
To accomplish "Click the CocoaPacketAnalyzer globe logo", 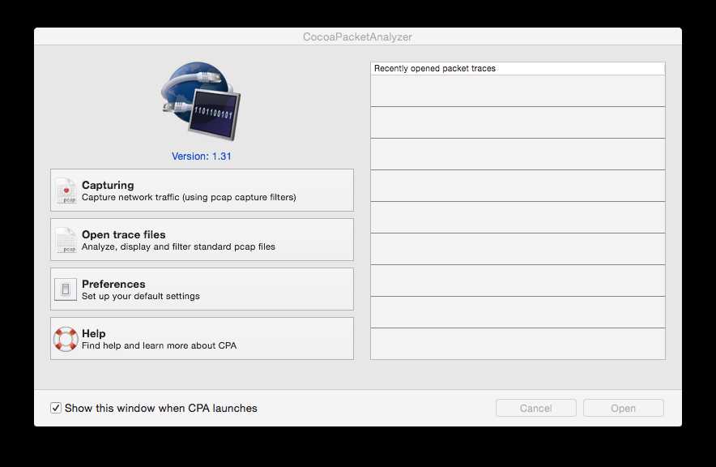I will coord(200,101).
